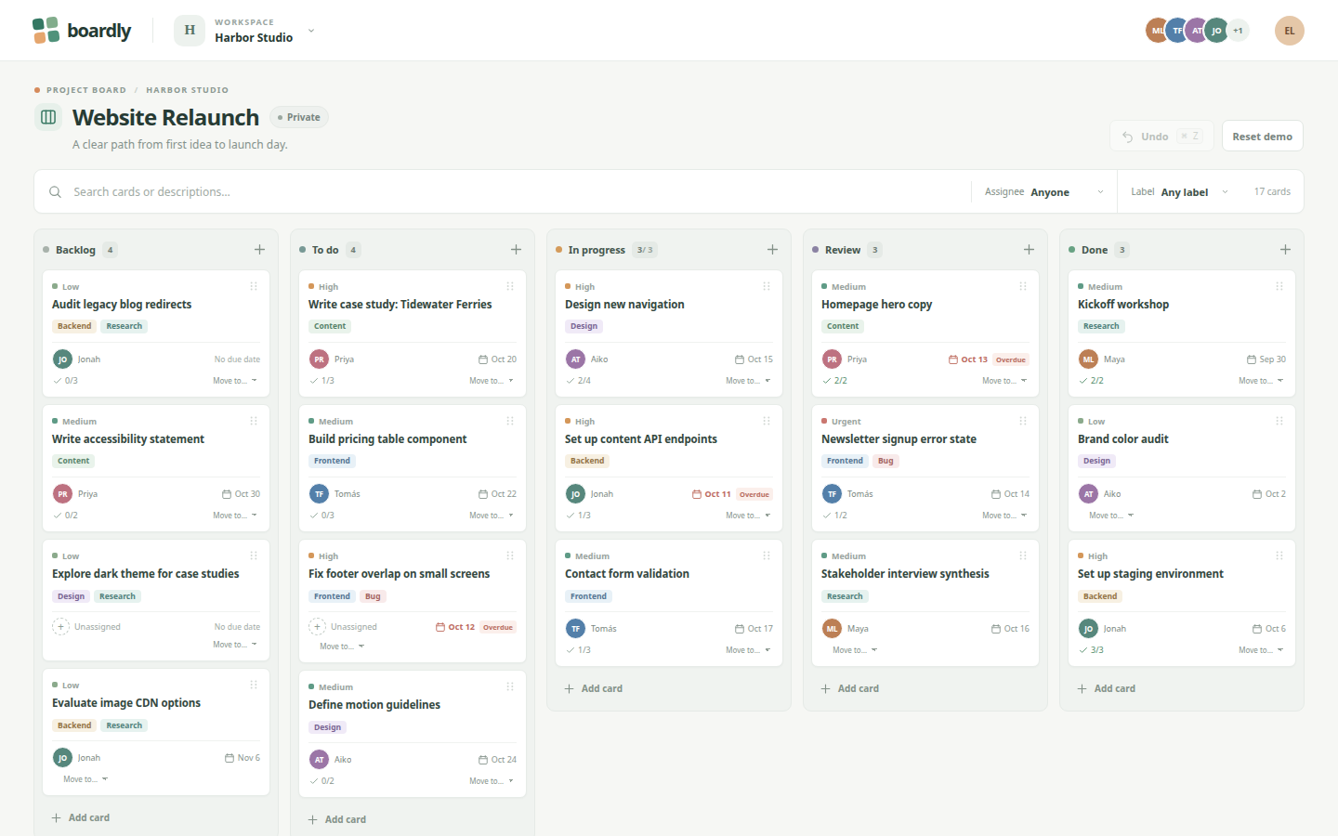This screenshot has width=1338, height=836.
Task: Open the Label Any label filter dropdown
Action: pyautogui.click(x=1180, y=192)
